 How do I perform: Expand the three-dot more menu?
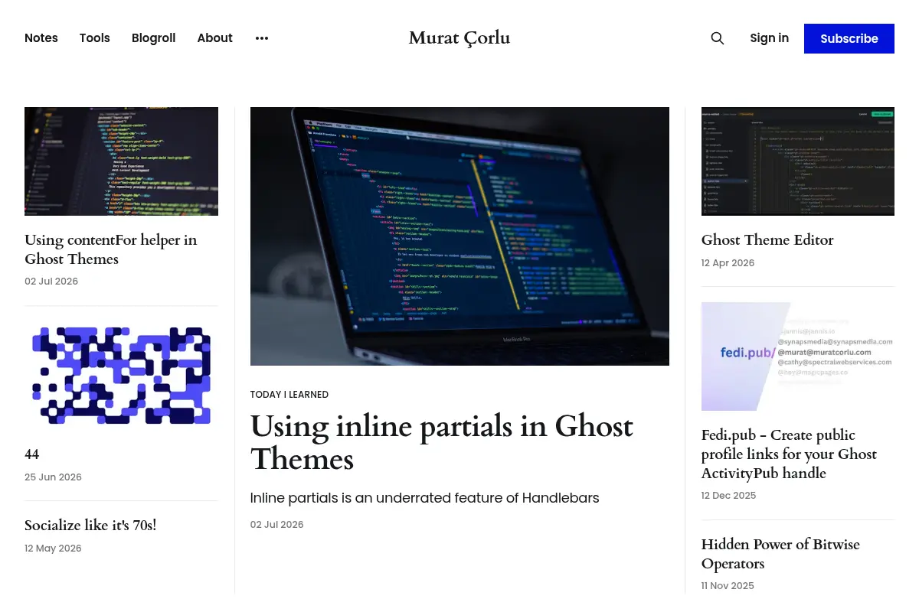click(262, 38)
